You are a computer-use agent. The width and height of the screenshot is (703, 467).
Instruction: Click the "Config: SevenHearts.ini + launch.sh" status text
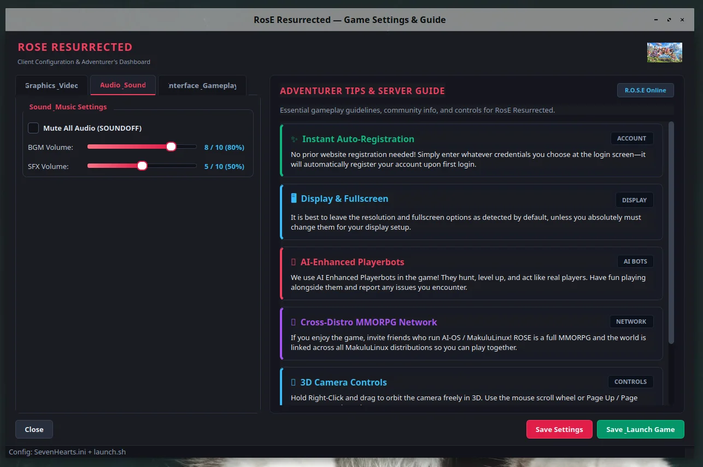[67, 452]
